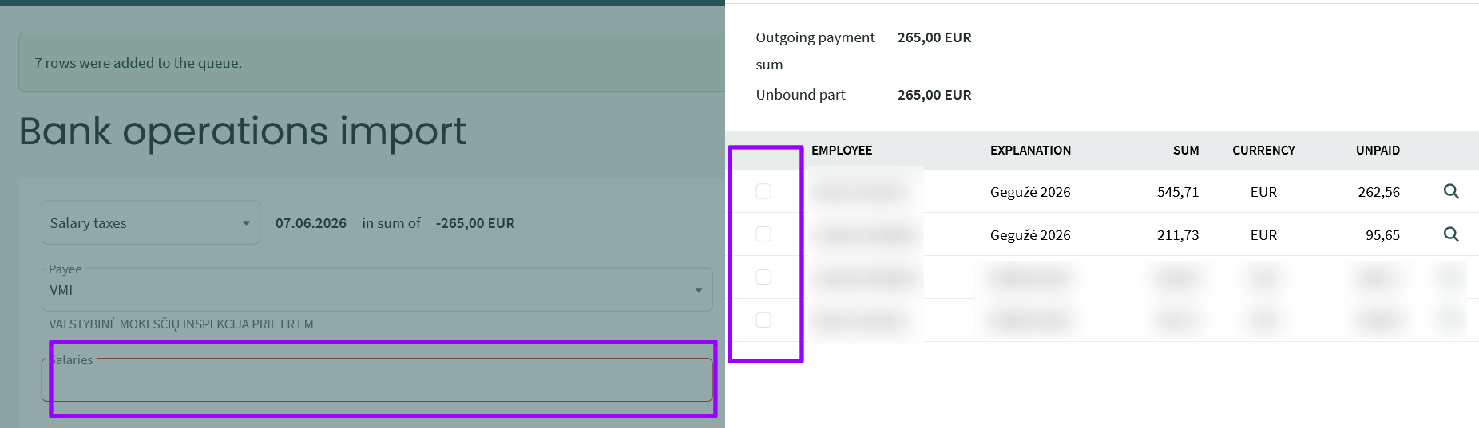Check the first employee row checkbox
1479x428 pixels.
coord(763,191)
